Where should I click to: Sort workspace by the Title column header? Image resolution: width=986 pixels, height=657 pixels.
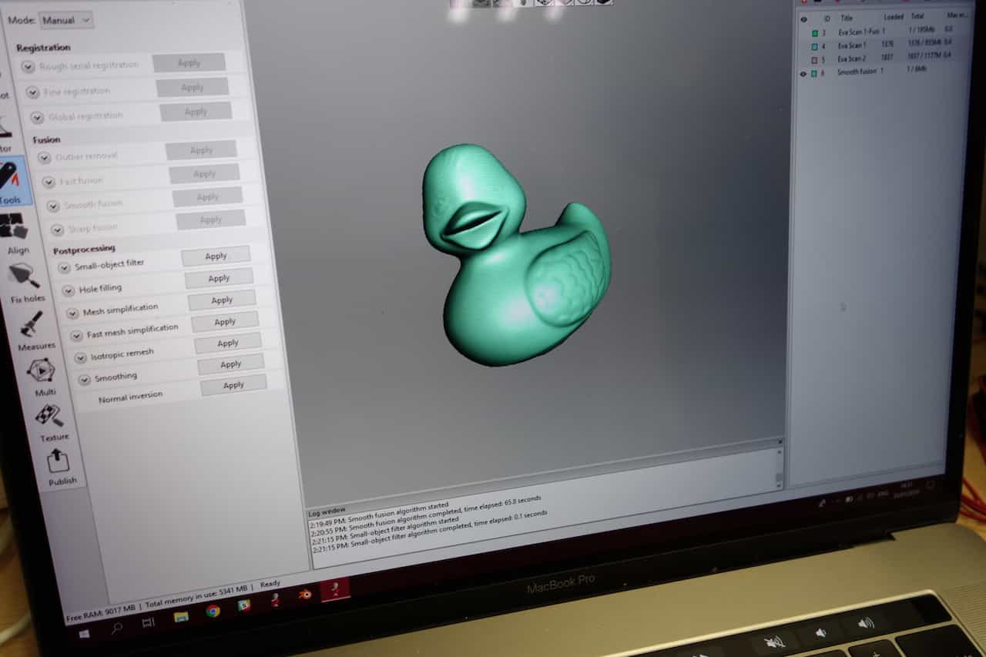[847, 18]
